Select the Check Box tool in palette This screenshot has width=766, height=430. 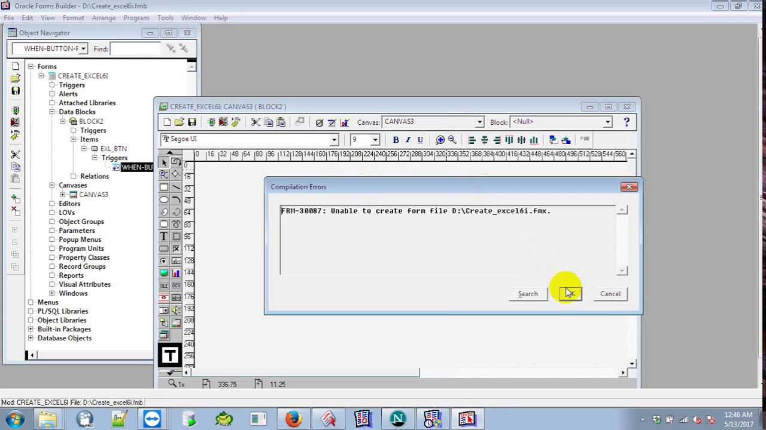tap(176, 248)
